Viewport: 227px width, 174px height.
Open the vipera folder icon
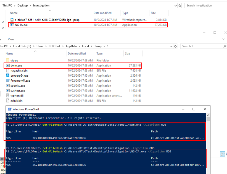(8, 61)
